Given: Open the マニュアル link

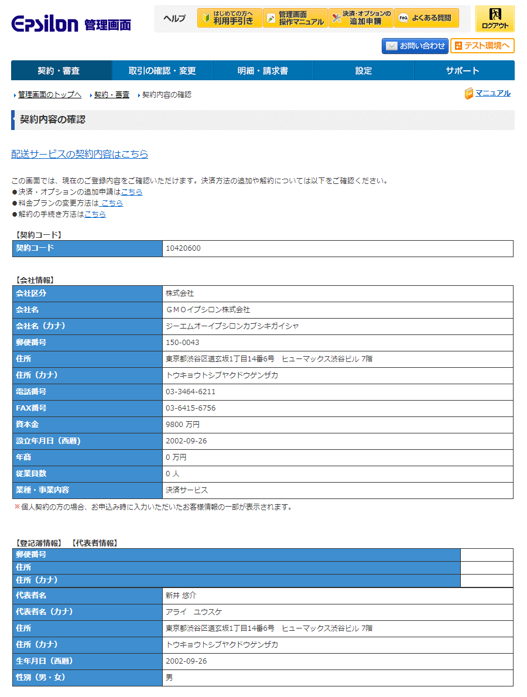Looking at the screenshot, I should click(493, 93).
